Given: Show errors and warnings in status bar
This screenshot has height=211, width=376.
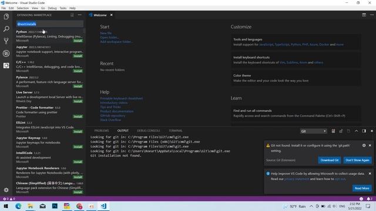Looking at the screenshot, I should coord(9,199).
